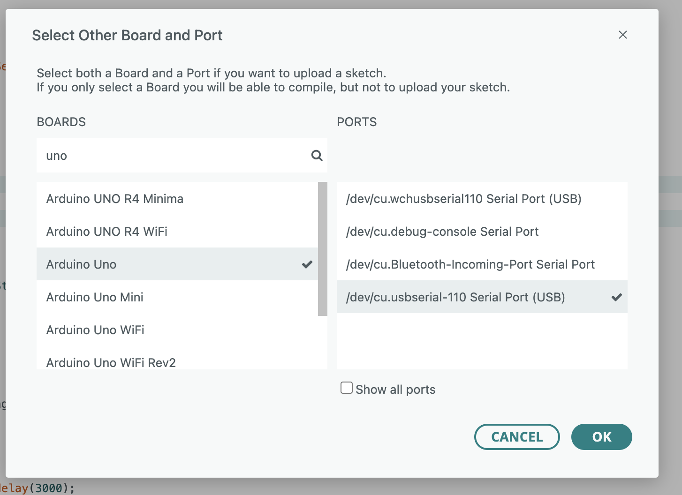Choose Arduino Uno WiFi Rev2 board
The image size is (682, 495).
pos(111,362)
